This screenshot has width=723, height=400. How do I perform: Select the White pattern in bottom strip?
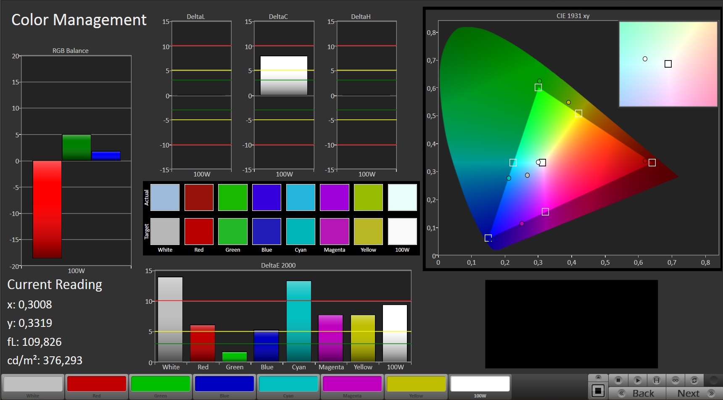click(x=33, y=387)
